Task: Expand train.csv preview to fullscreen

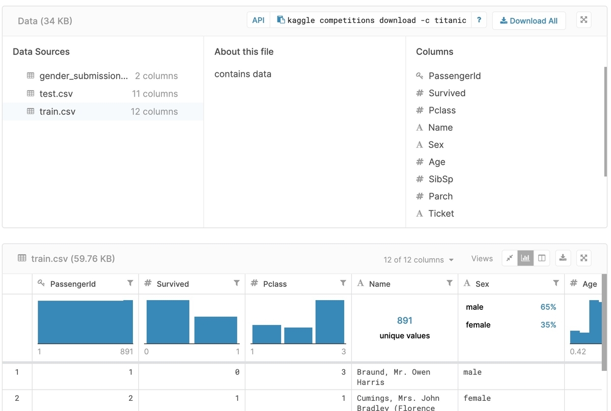Action: coord(584,258)
